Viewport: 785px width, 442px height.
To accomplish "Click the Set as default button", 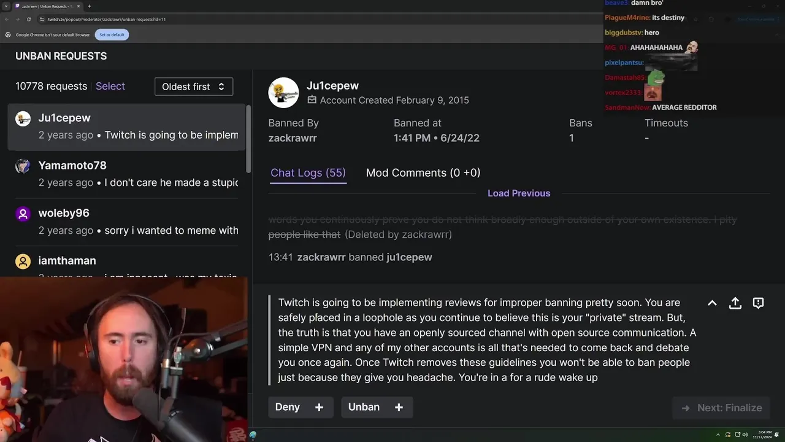I will point(112,34).
